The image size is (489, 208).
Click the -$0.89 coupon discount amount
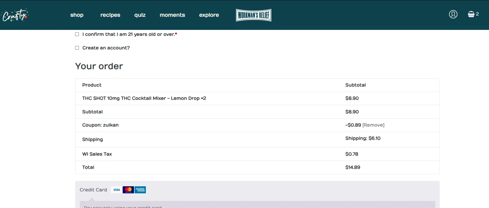point(353,125)
